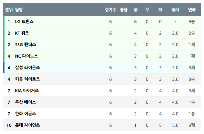Open the 키움 히어로즈 team entry
Viewport: 204px width, 134px height.
tap(27, 79)
